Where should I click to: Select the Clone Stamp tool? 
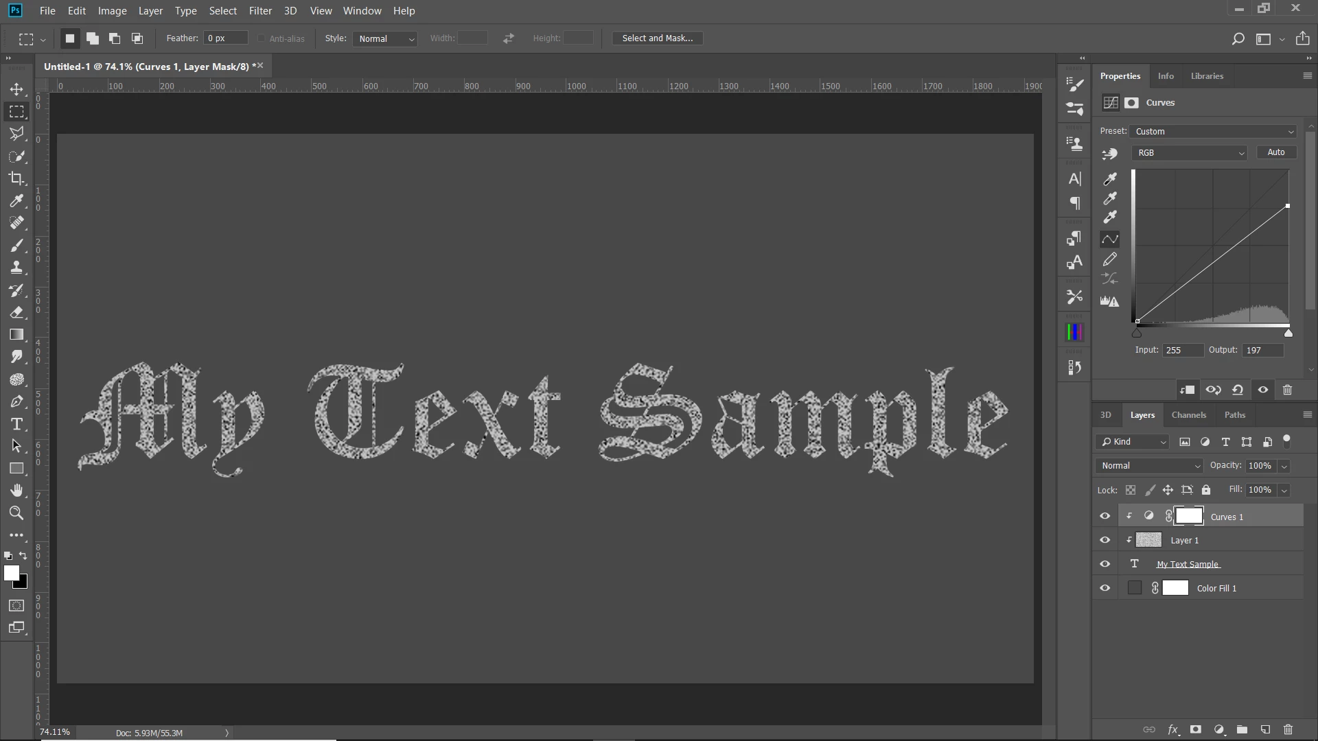(16, 268)
